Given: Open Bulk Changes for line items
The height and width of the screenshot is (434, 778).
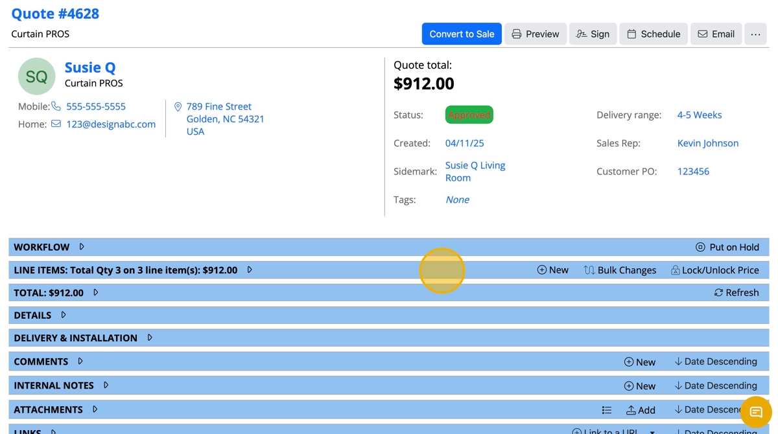Looking at the screenshot, I should tap(620, 270).
